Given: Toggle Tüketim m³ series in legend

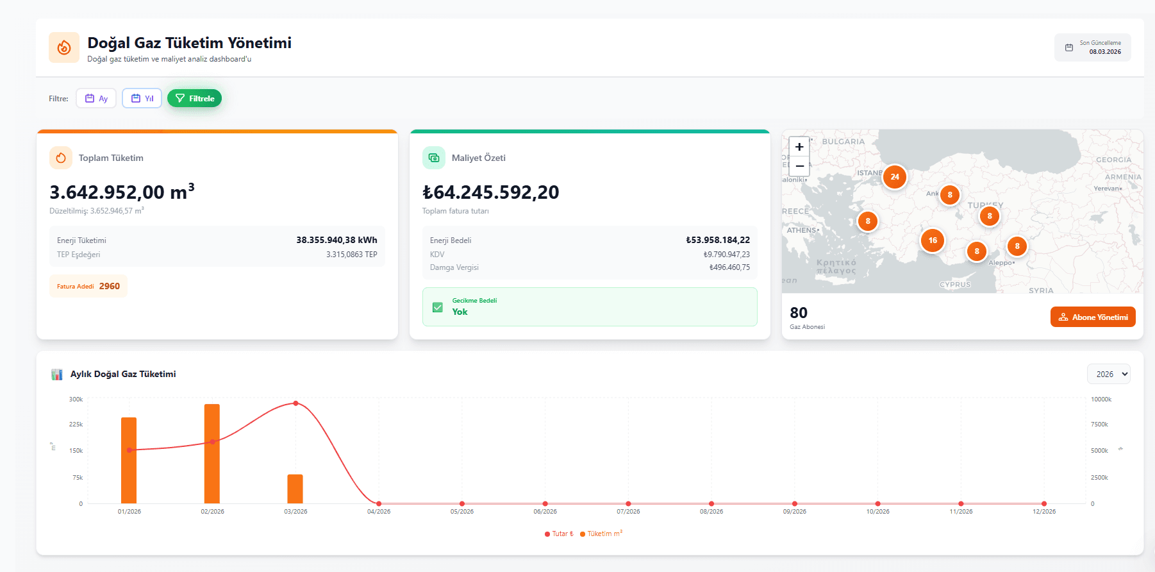Looking at the screenshot, I should 601,534.
